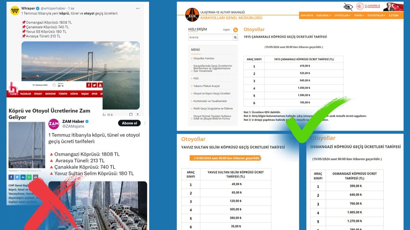Screen dimensions: 410x230
Task: Click the ZAM Haber profile avatar
Action: click(54, 124)
